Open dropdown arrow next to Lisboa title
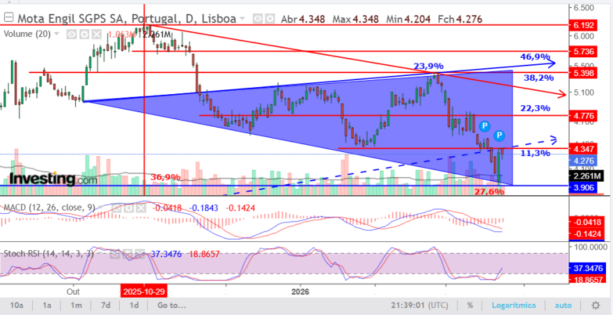613x315 pixels. point(242,18)
